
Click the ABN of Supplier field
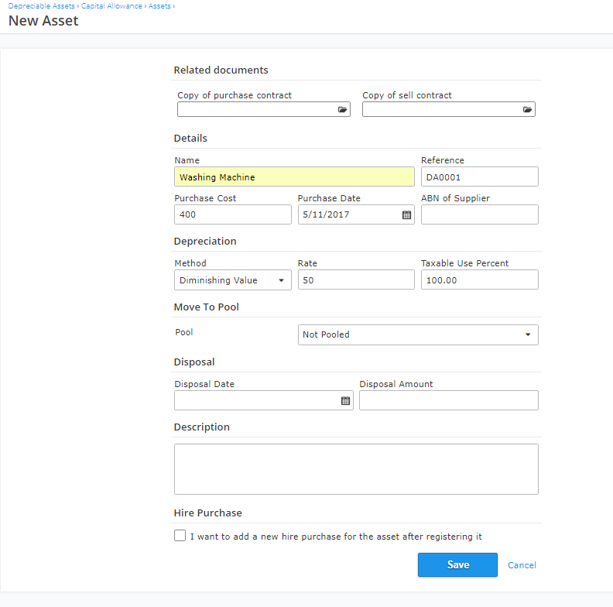[x=479, y=215]
